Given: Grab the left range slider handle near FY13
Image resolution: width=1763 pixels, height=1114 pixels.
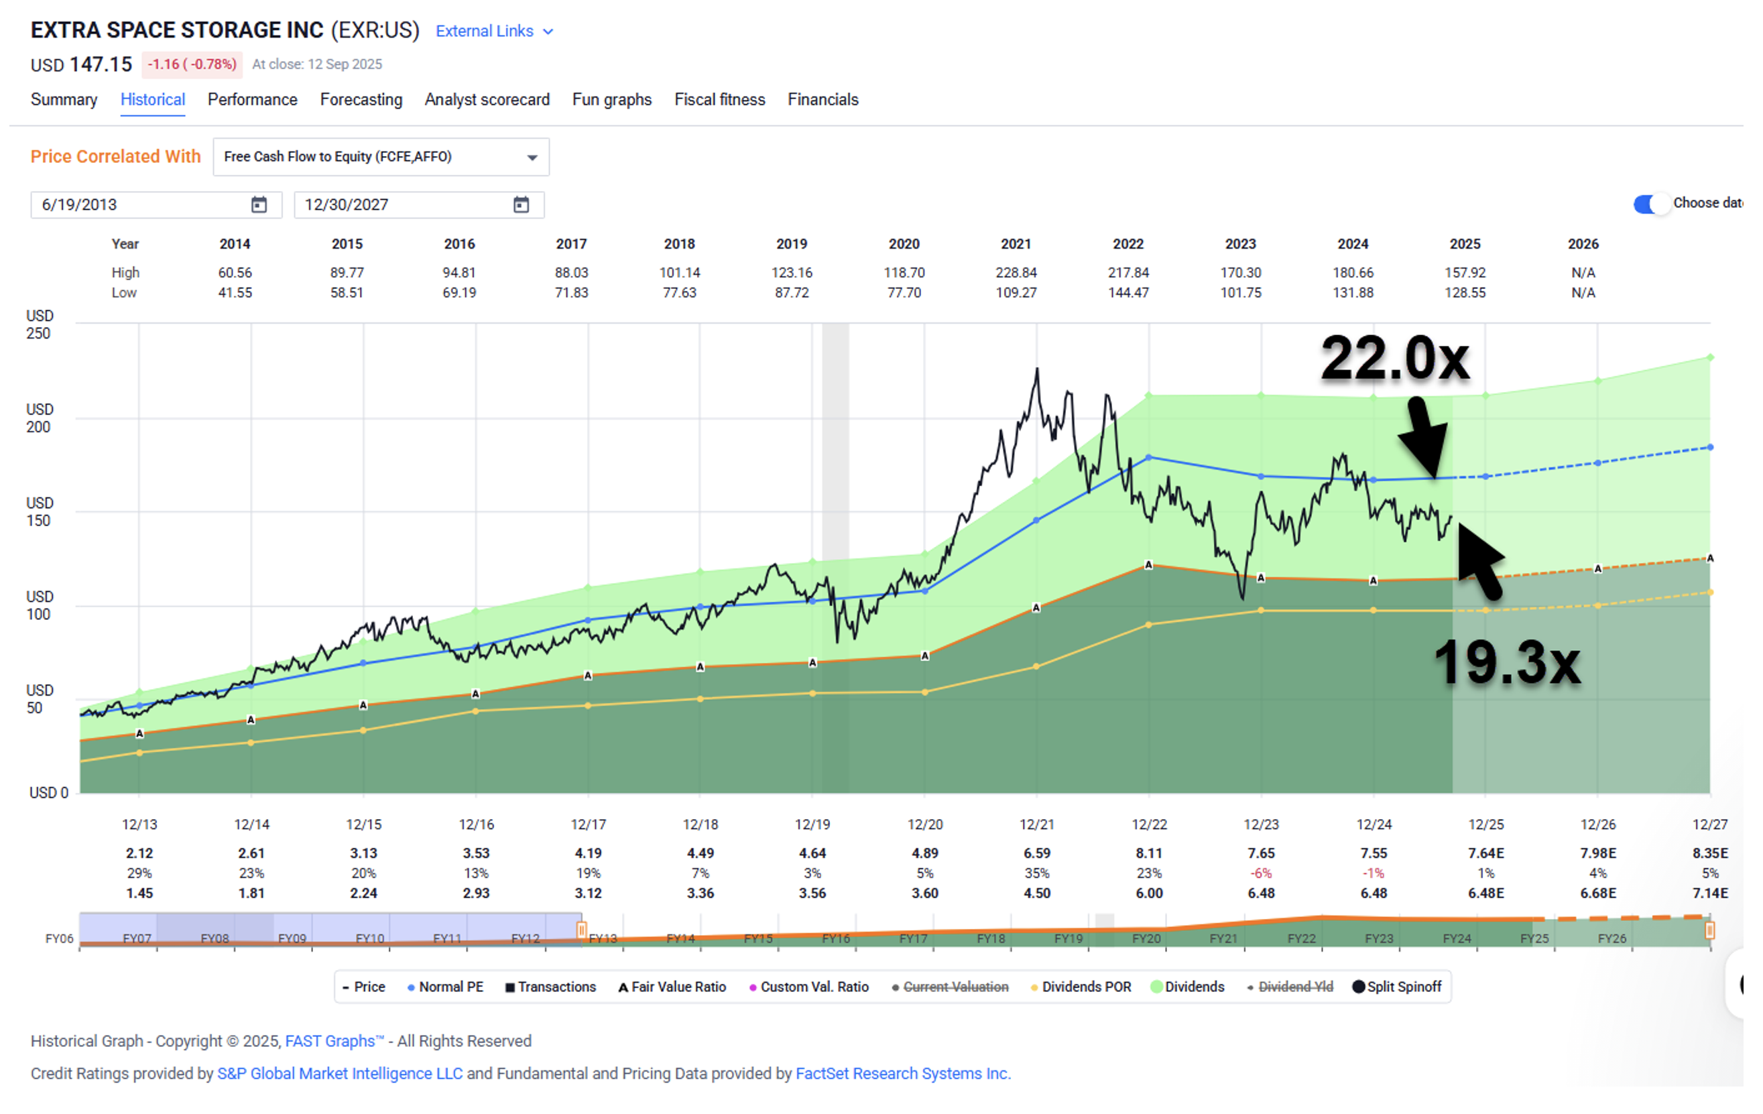Looking at the screenshot, I should click(581, 930).
